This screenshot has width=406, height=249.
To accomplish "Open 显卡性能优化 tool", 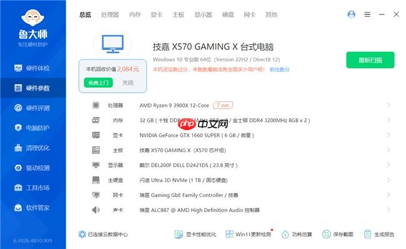I will point(196,234).
